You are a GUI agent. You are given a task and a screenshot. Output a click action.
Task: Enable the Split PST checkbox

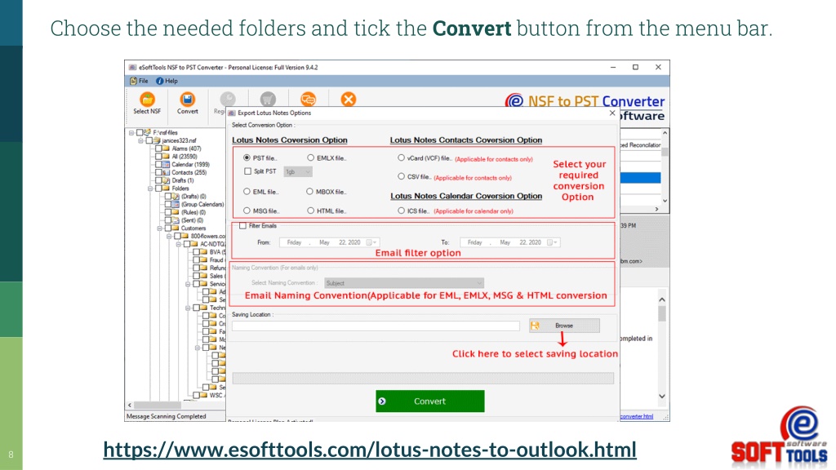[247, 171]
